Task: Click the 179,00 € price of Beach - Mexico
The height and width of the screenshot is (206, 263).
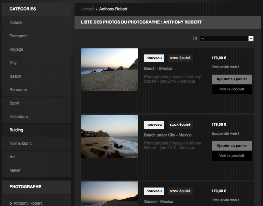Action: [219, 58]
